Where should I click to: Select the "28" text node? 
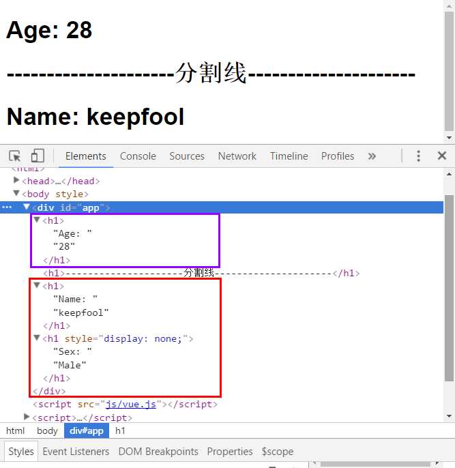point(64,246)
